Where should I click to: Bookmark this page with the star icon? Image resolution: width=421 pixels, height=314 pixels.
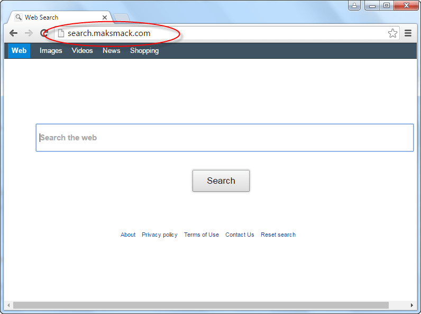(x=392, y=33)
